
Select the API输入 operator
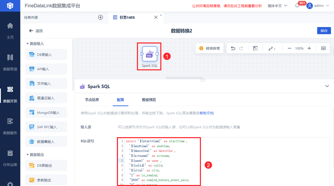pos(46,69)
